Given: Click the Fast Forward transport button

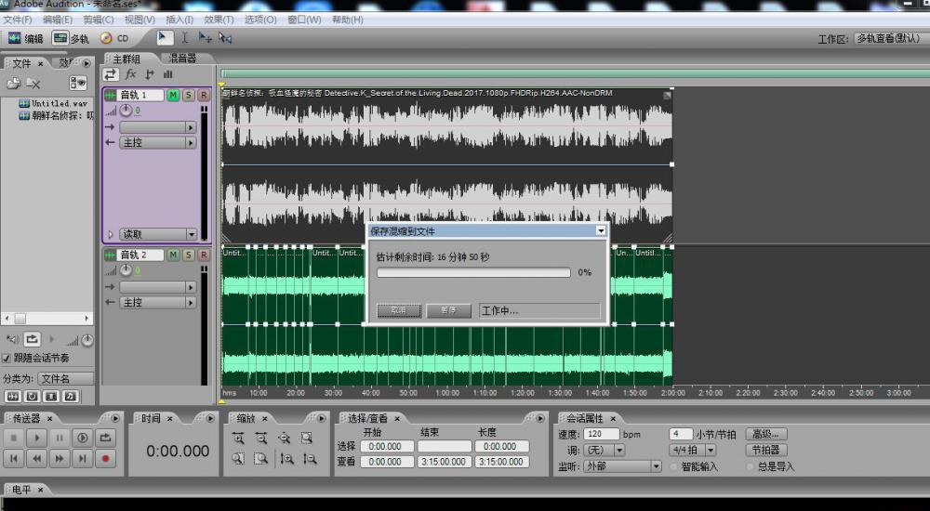Looking at the screenshot, I should tap(60, 458).
